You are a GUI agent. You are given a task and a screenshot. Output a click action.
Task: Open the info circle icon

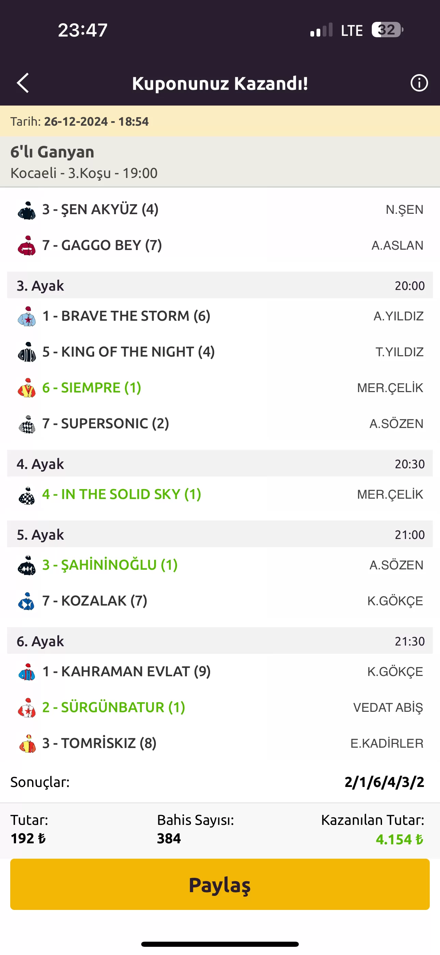pyautogui.click(x=419, y=83)
